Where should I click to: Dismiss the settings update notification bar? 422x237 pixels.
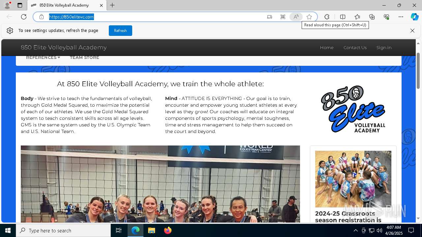point(412,31)
